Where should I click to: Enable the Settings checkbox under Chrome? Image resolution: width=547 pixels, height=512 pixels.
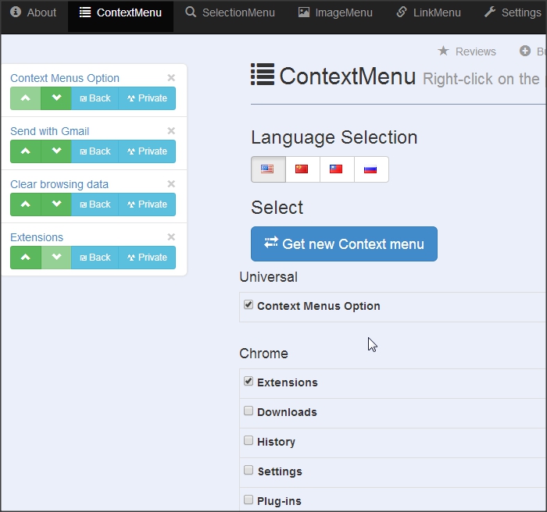click(x=248, y=470)
